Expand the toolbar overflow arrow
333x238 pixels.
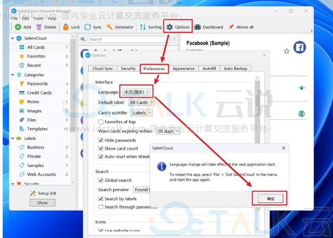pyautogui.click(x=312, y=31)
